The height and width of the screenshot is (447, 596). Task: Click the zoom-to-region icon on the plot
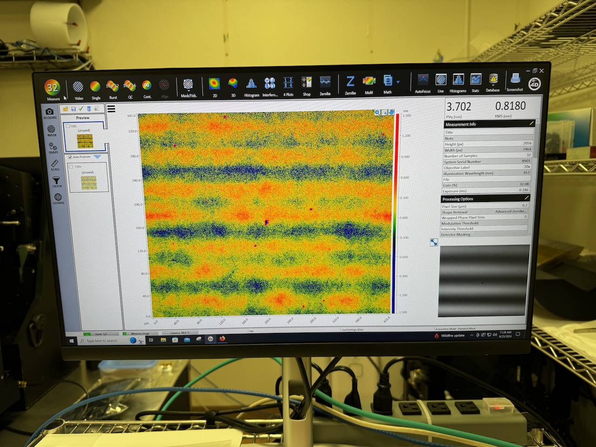tap(385, 112)
